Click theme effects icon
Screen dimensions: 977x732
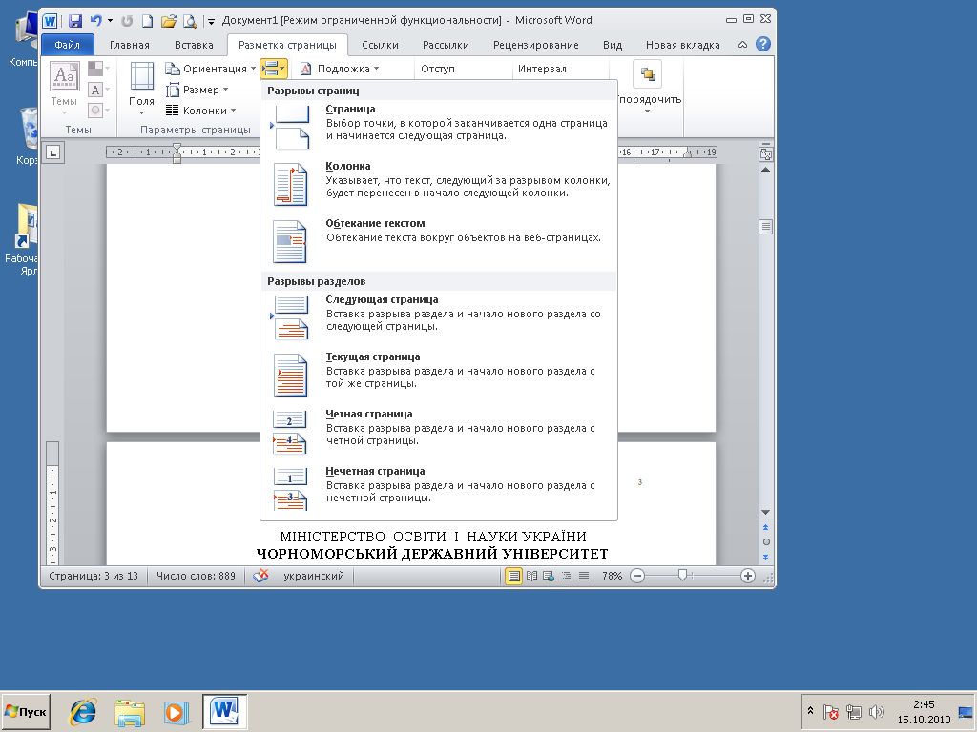point(95,111)
